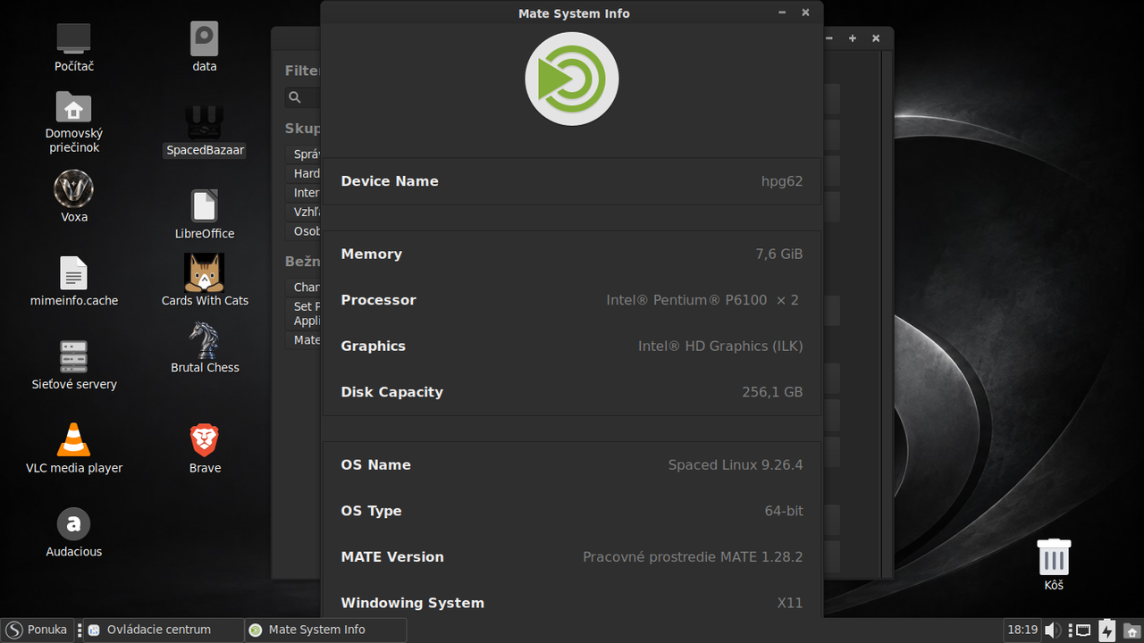Click the 'Device Name' label
Image resolution: width=1144 pixels, height=643 pixels.
click(x=390, y=181)
